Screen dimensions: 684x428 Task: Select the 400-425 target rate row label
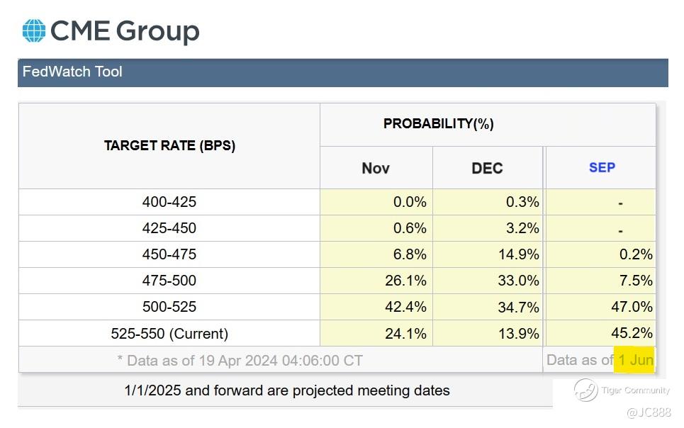[x=169, y=203]
